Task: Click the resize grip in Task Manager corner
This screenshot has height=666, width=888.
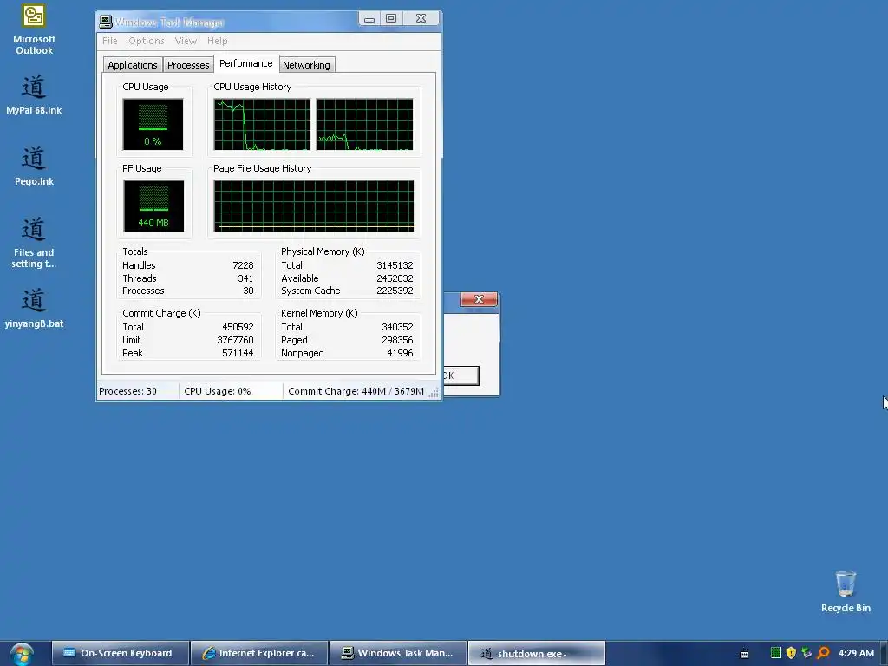Action: (435, 392)
